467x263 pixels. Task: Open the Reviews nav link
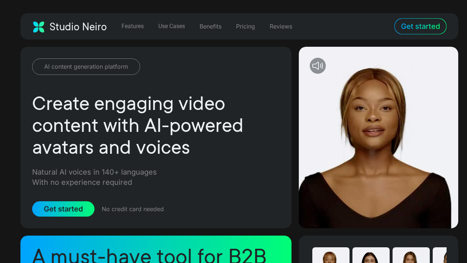coord(281,27)
